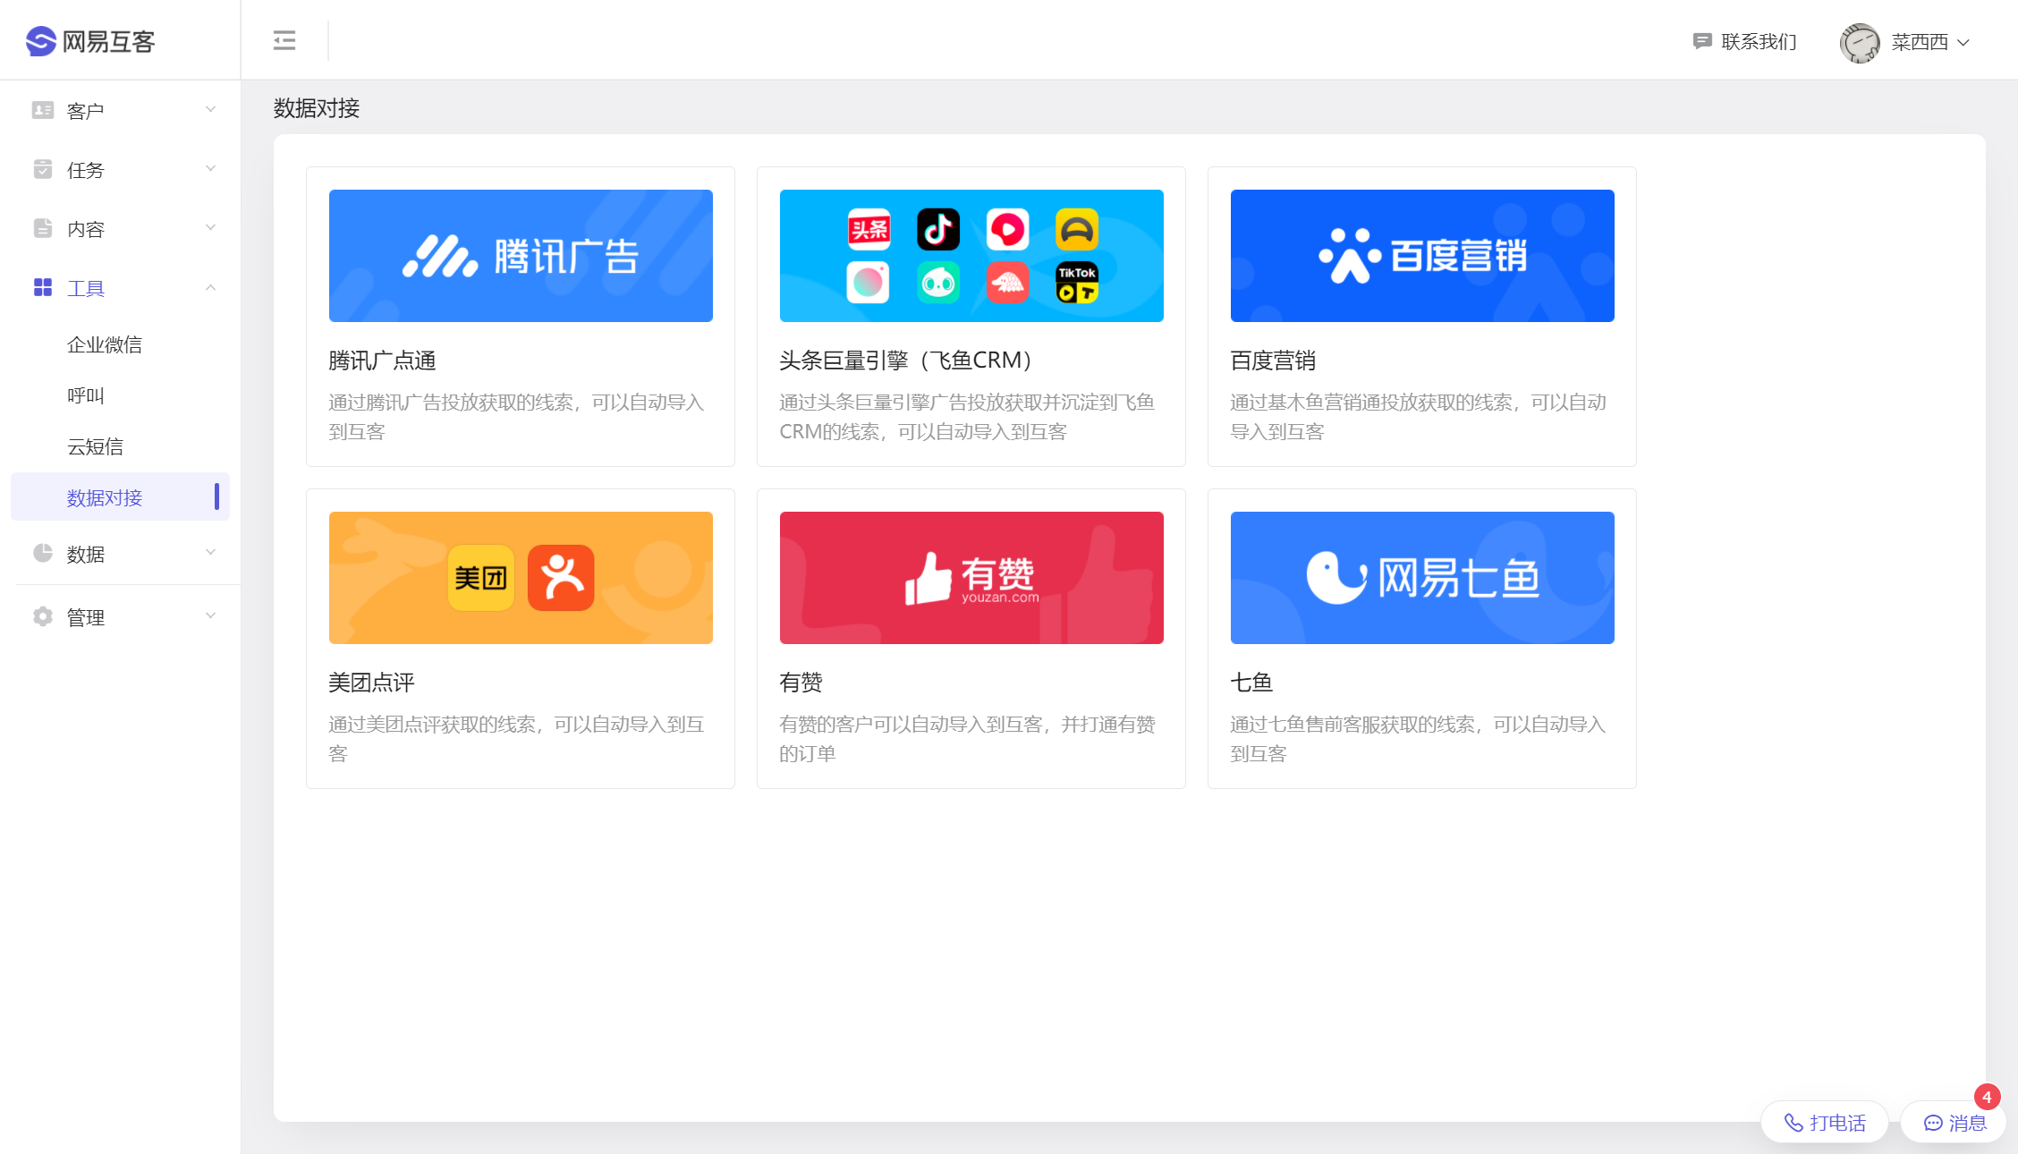2018x1154 pixels.
Task: Open the 菜西西 user dropdown arrow
Action: tap(1963, 42)
